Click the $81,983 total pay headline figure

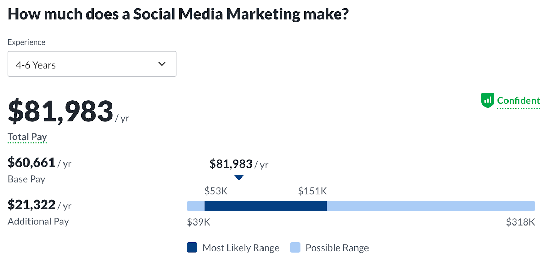click(x=61, y=111)
